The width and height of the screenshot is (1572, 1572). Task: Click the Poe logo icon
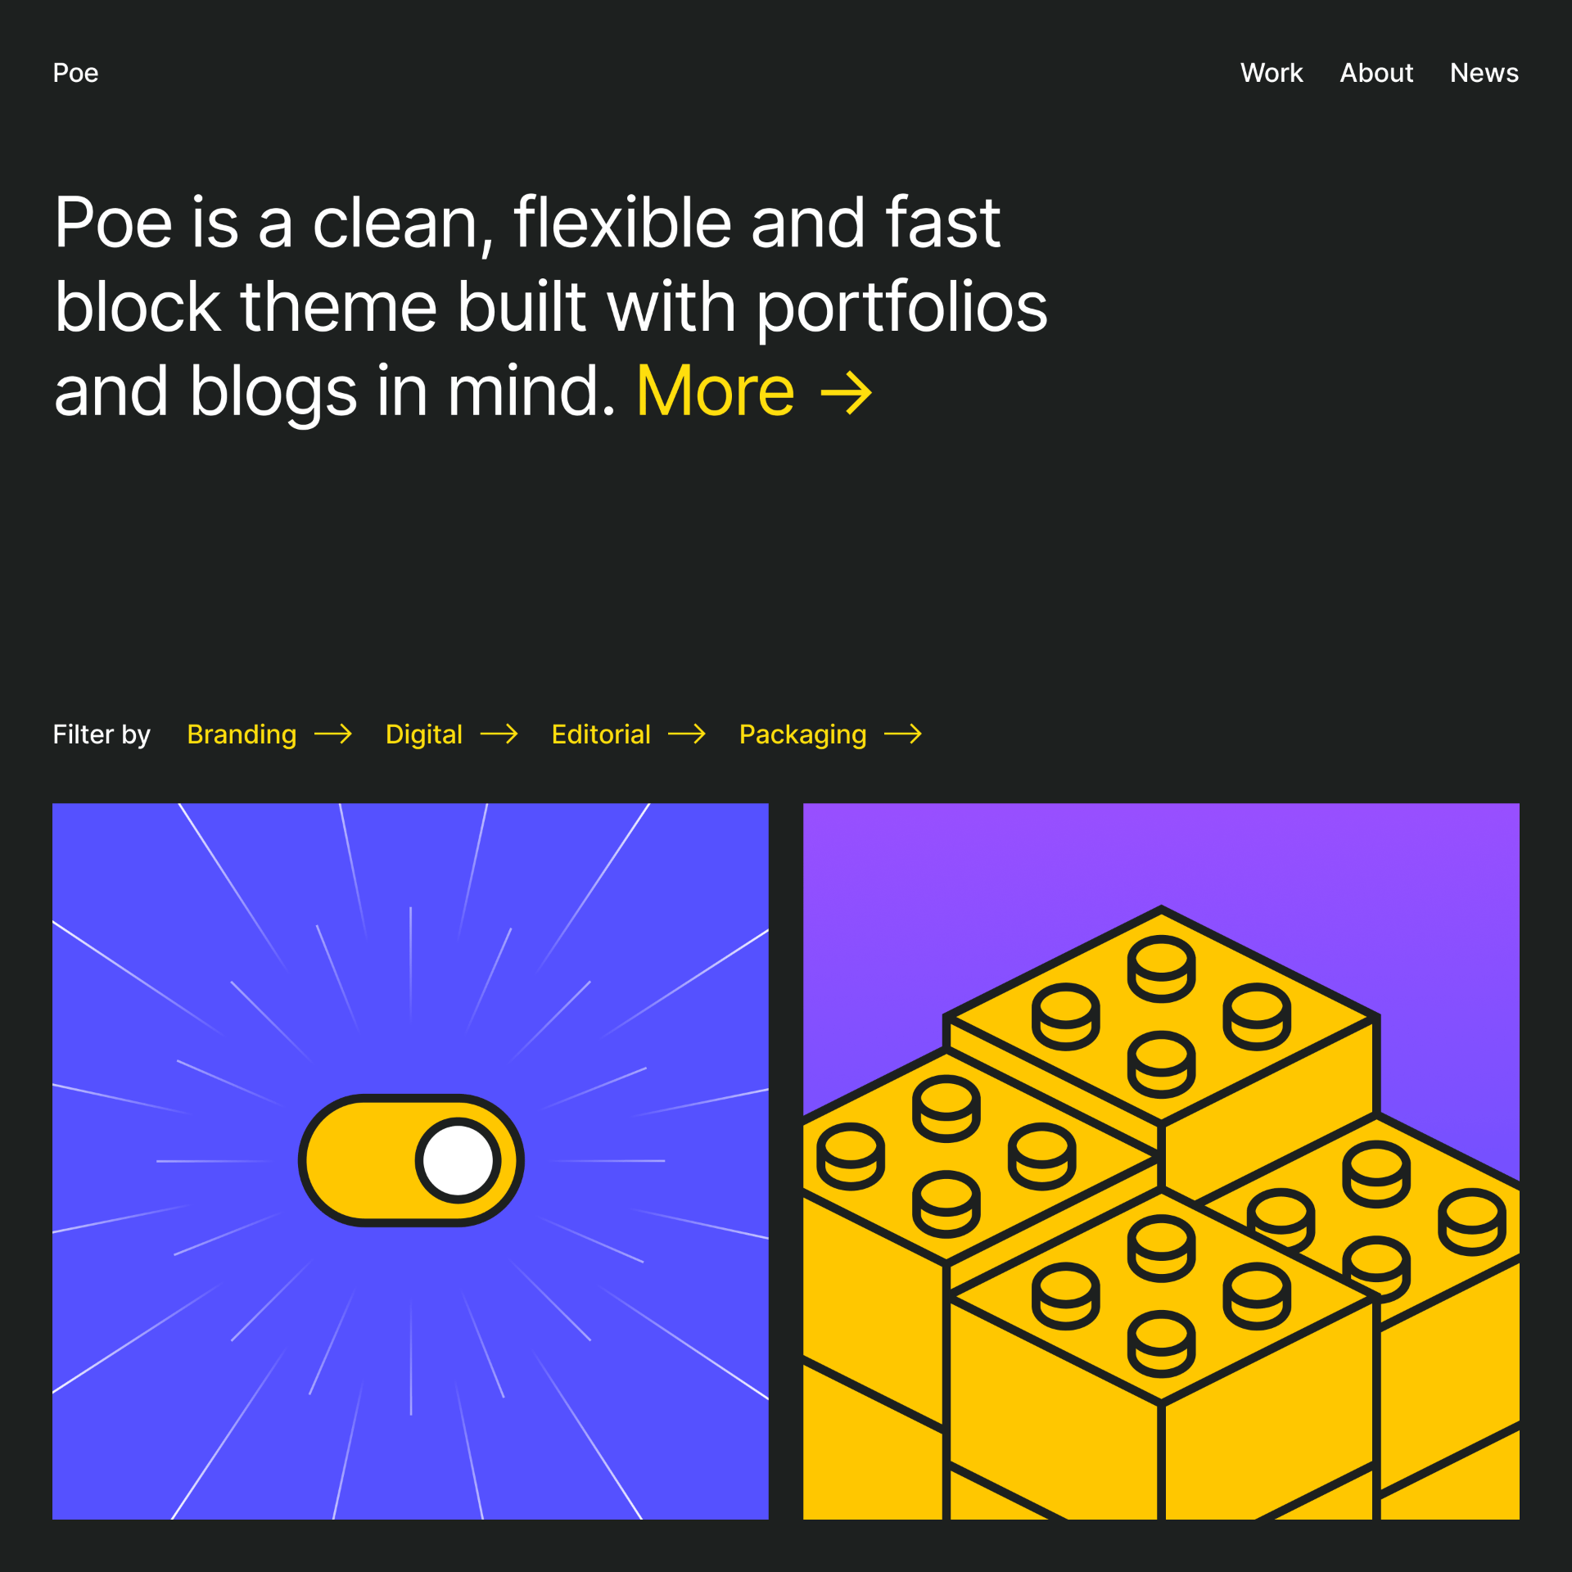point(76,72)
